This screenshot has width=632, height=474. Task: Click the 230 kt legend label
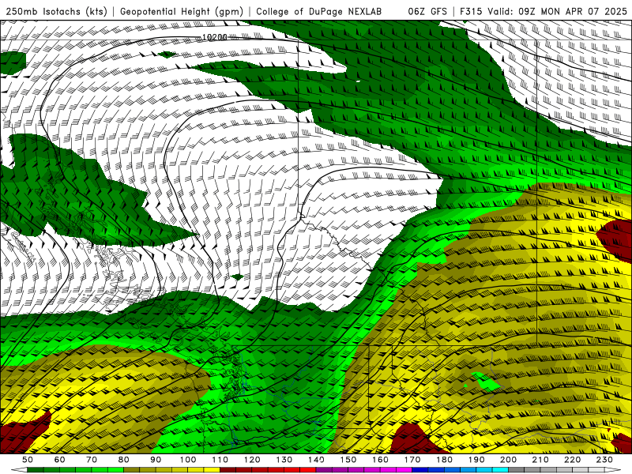click(x=604, y=460)
